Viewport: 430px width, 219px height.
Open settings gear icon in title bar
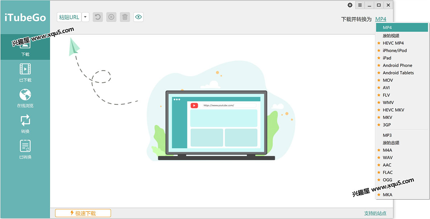click(x=350, y=5)
